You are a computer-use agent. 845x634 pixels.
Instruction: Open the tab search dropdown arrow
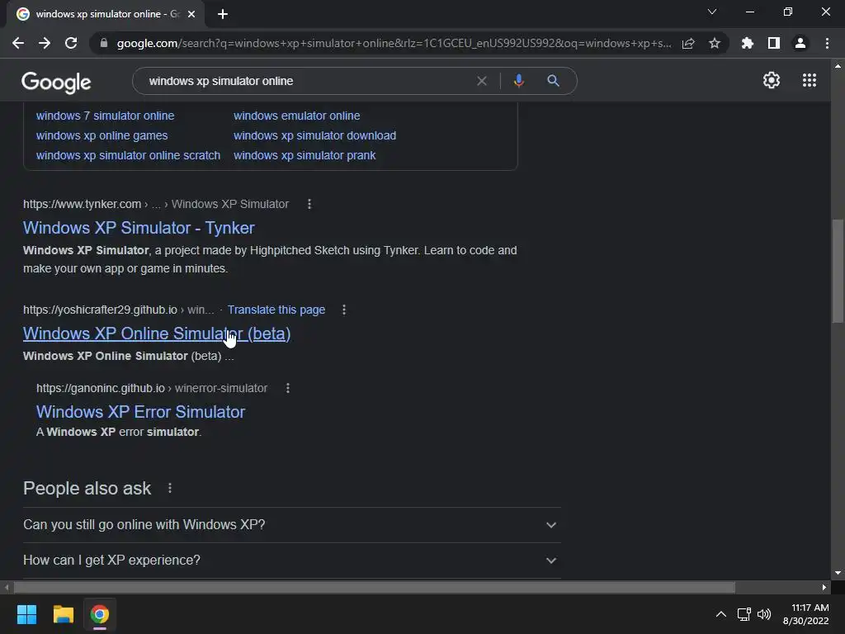pos(712,12)
